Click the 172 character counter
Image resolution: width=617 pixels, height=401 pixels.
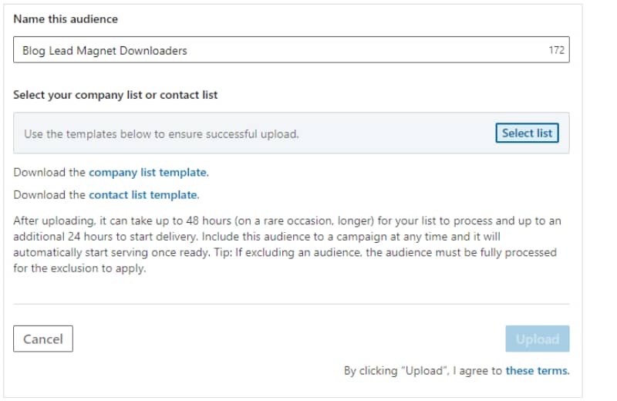pos(556,50)
